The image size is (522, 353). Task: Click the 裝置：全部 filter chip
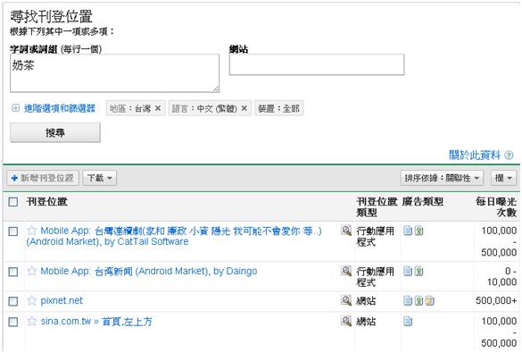click(279, 108)
